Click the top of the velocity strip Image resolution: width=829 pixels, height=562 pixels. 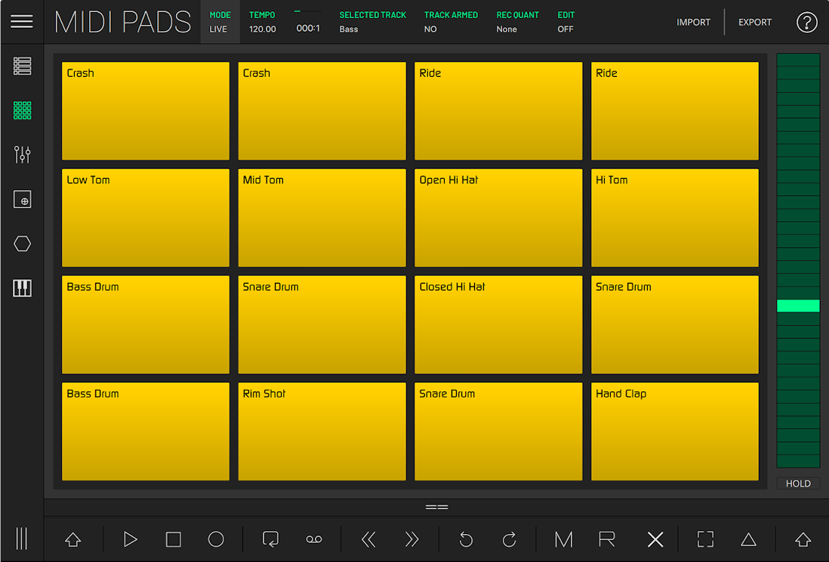click(x=798, y=60)
